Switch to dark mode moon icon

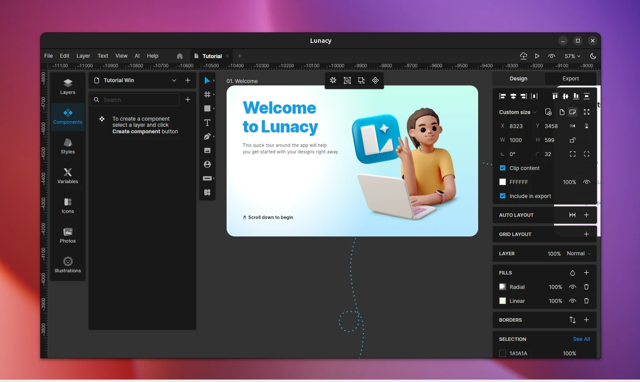593,56
